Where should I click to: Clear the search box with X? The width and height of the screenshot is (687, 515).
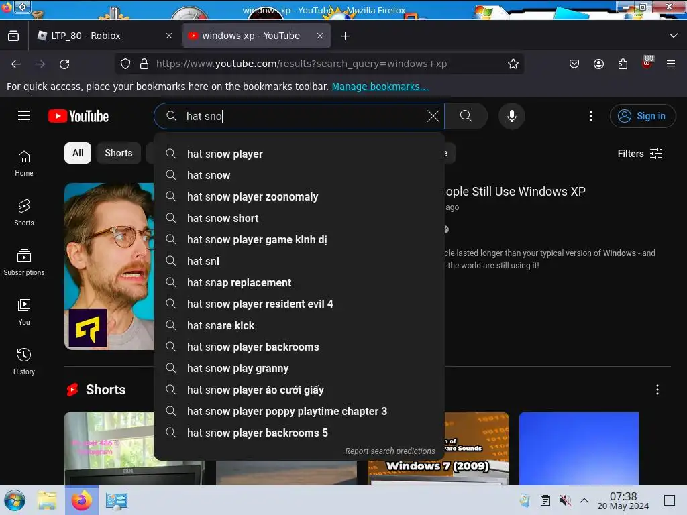pyautogui.click(x=433, y=116)
